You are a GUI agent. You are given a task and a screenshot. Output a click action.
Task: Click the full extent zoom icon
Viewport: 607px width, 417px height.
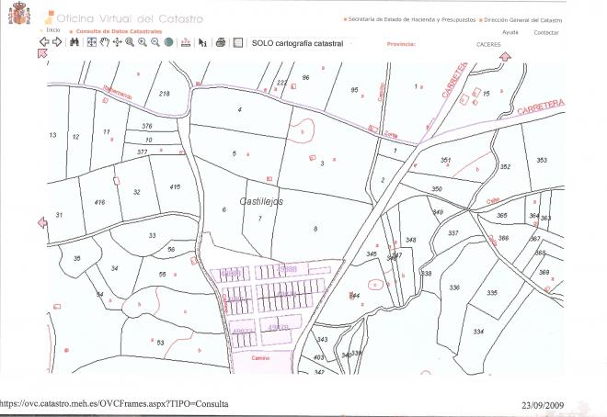[x=92, y=42]
